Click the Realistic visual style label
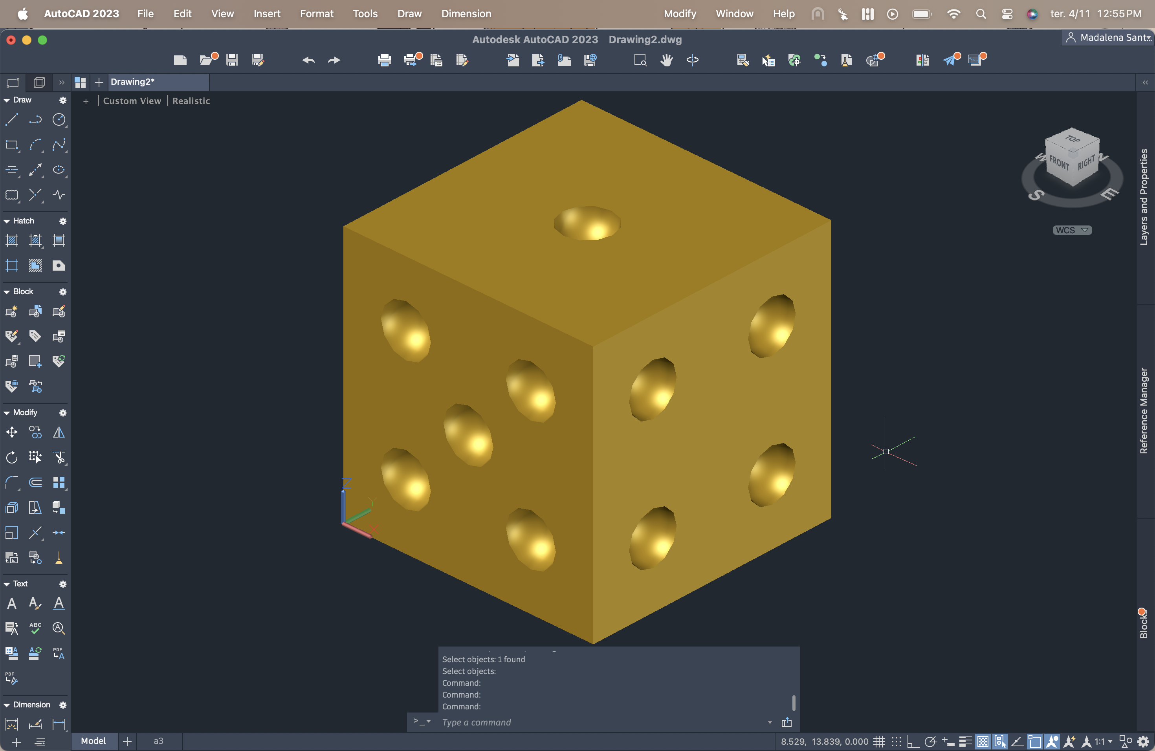The image size is (1155, 751). (x=191, y=101)
